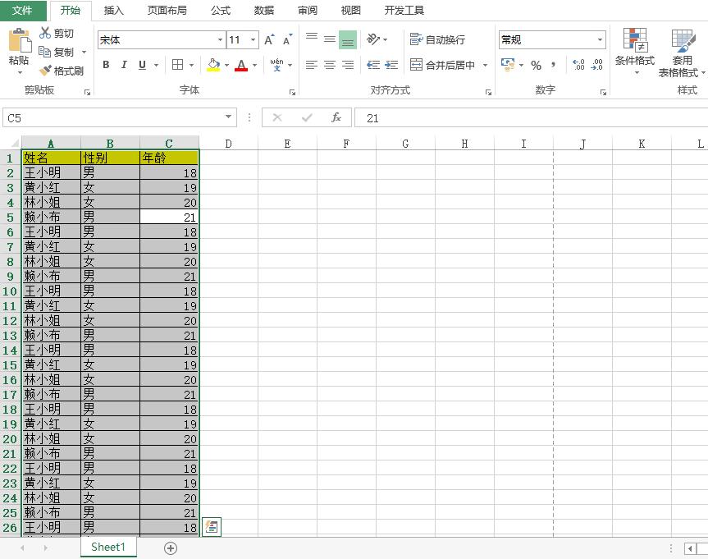
Task: Click the increase font size icon
Action: (269, 39)
